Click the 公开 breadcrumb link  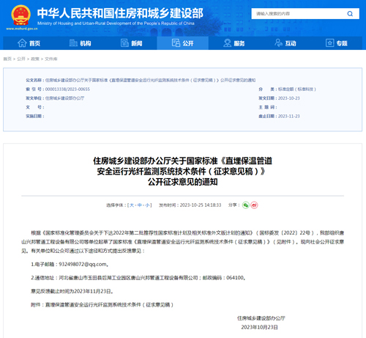coord(21,59)
